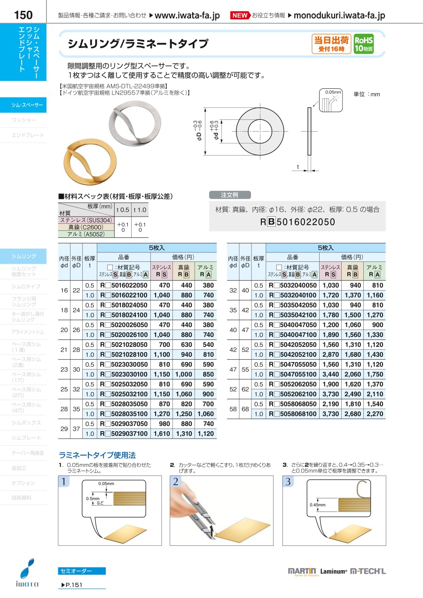Open monodukuri.iwata-fa.jp link
This screenshot has width=423, height=598.
(x=339, y=16)
